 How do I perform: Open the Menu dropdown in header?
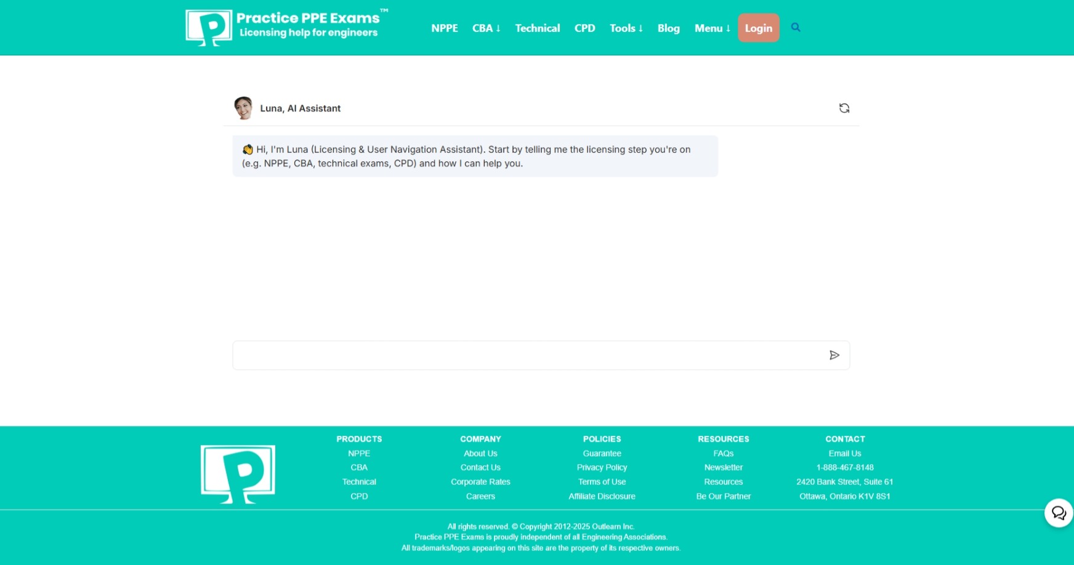pyautogui.click(x=712, y=28)
